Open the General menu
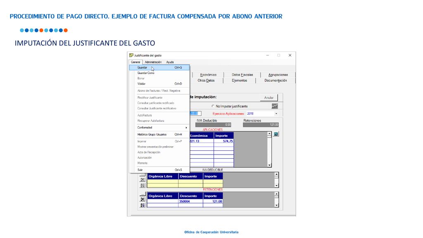This screenshot has width=423, height=238. coord(135,62)
